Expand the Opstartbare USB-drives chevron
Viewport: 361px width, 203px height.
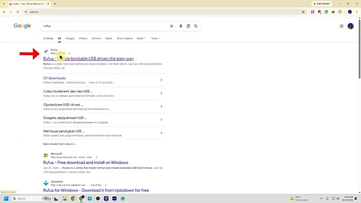[161, 107]
